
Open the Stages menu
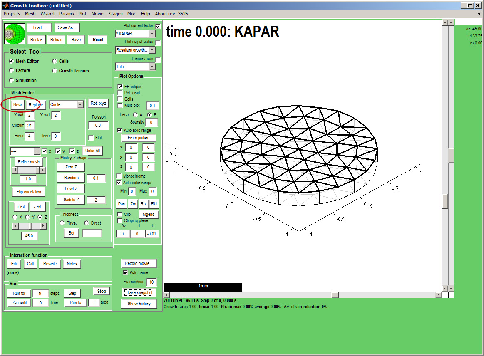point(115,14)
